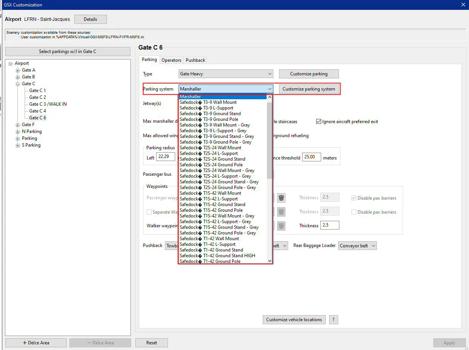This screenshot has width=469, height=350.
Task: Choose Safedock T3-9 Ground Stand - Grey option
Action: 223,136
